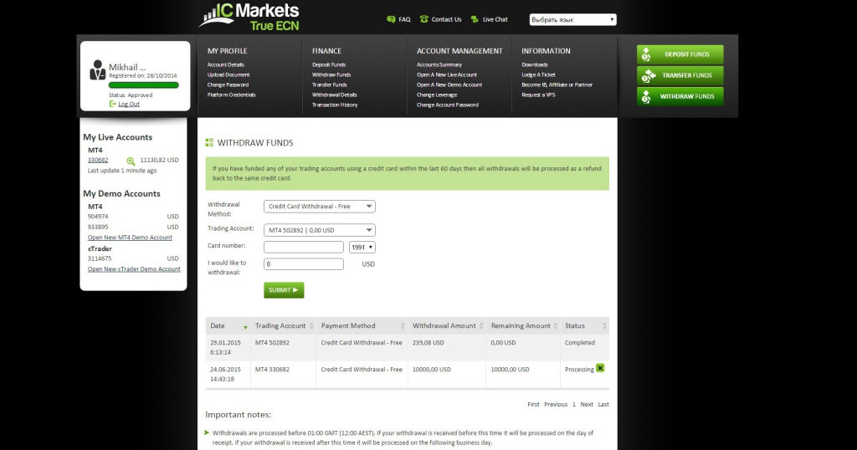Open Deposit Funds under Finance

329,64
